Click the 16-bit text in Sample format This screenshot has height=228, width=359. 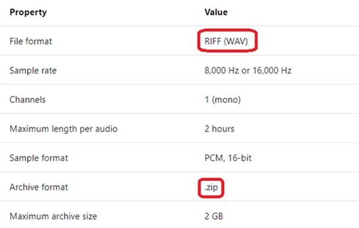[x=239, y=158]
